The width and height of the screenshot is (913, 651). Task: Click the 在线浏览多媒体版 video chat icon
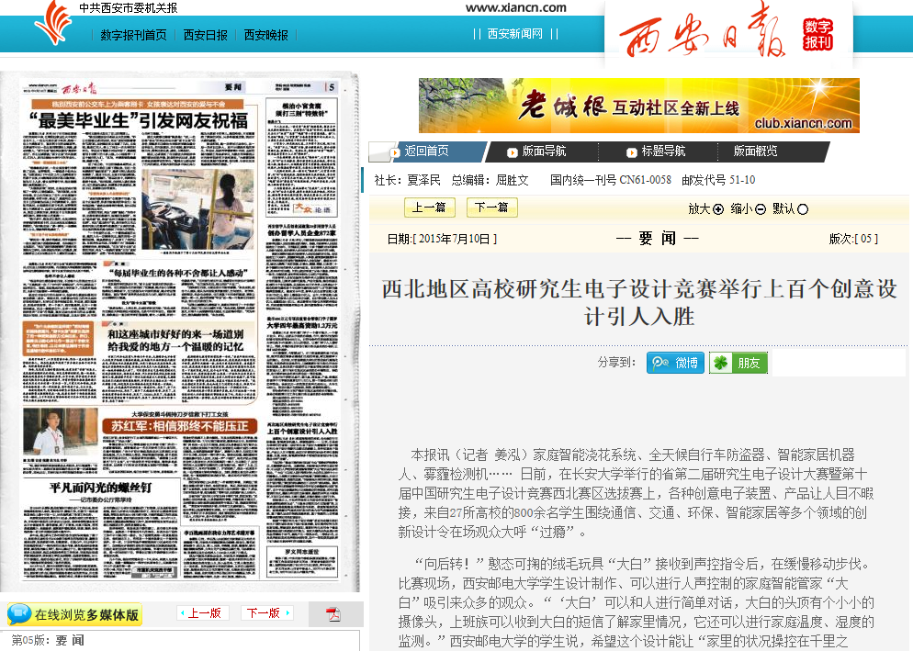point(19,614)
